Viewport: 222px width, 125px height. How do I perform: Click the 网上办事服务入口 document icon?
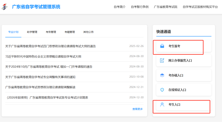[x=162, y=61]
